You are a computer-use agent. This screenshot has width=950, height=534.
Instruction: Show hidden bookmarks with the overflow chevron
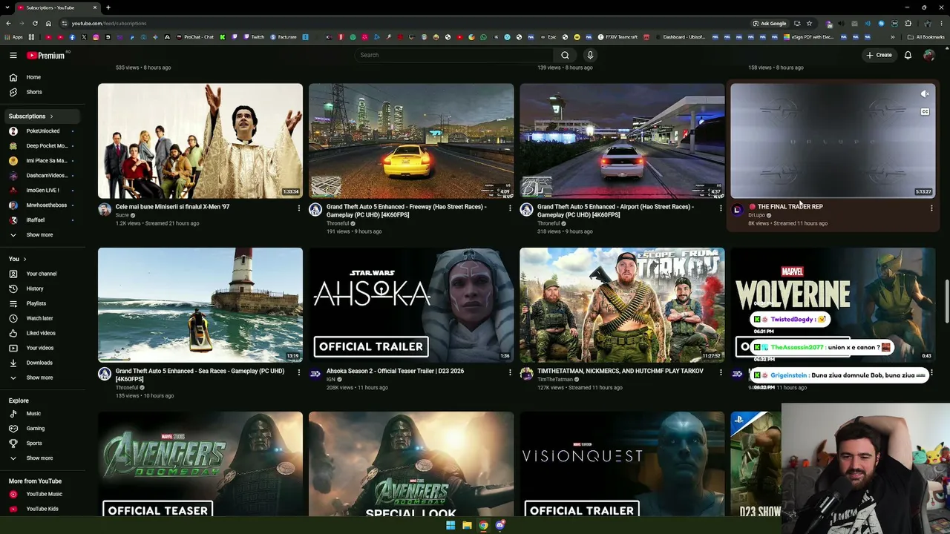click(x=893, y=37)
